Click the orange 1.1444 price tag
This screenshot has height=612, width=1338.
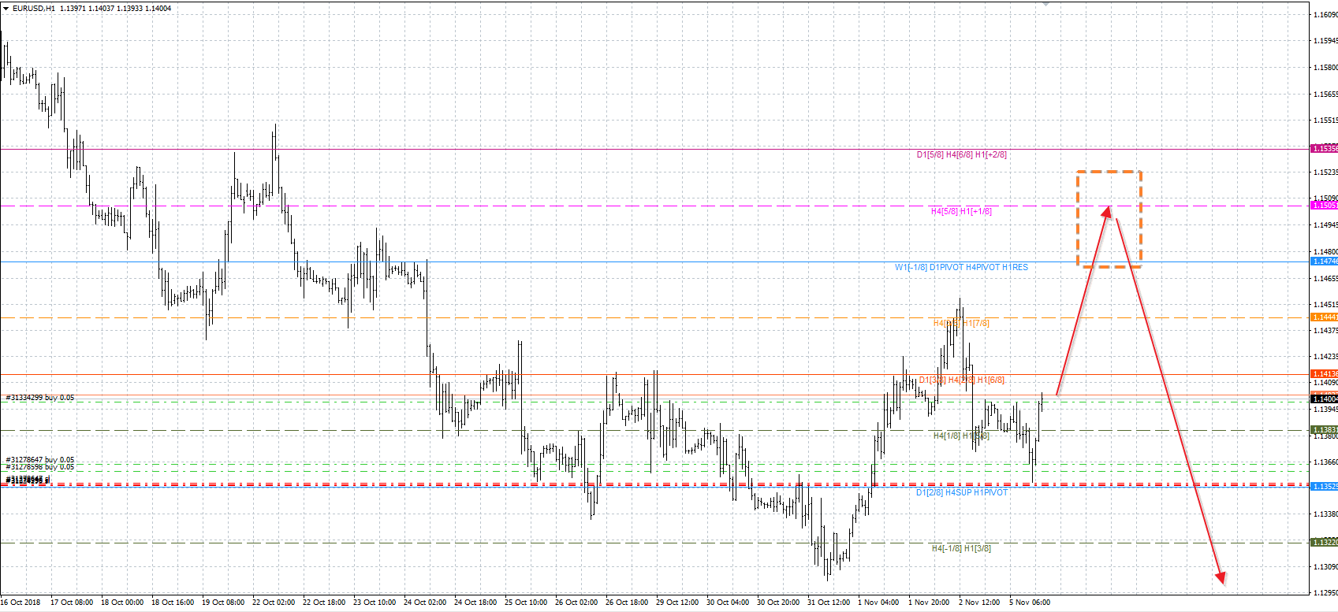(1324, 317)
